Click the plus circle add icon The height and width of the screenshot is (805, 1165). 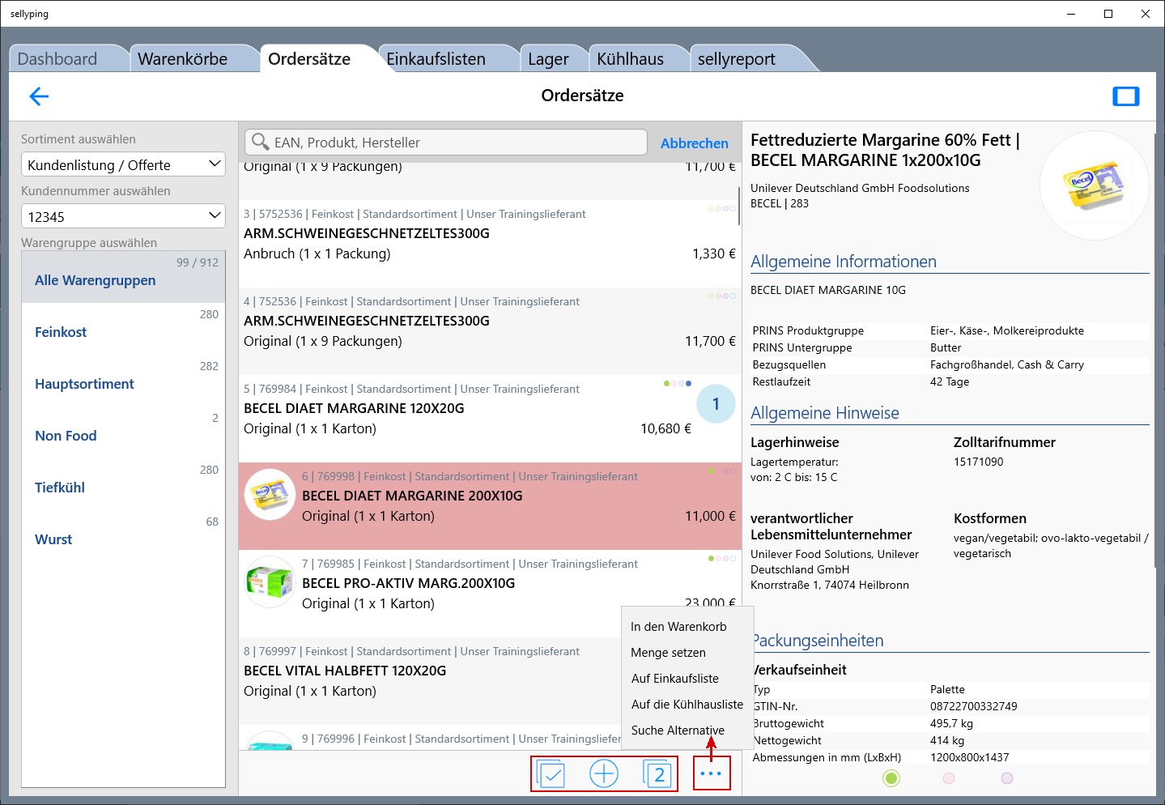click(604, 774)
